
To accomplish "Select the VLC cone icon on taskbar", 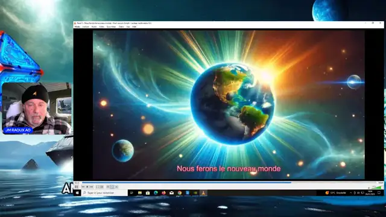I will click(203, 193).
